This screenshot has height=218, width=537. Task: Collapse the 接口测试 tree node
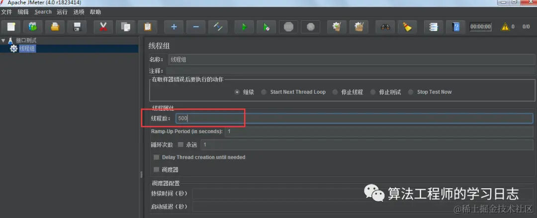(x=3, y=40)
